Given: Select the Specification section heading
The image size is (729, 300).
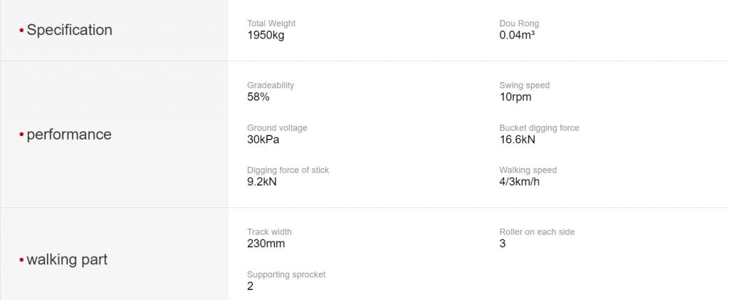Looking at the screenshot, I should point(69,30).
